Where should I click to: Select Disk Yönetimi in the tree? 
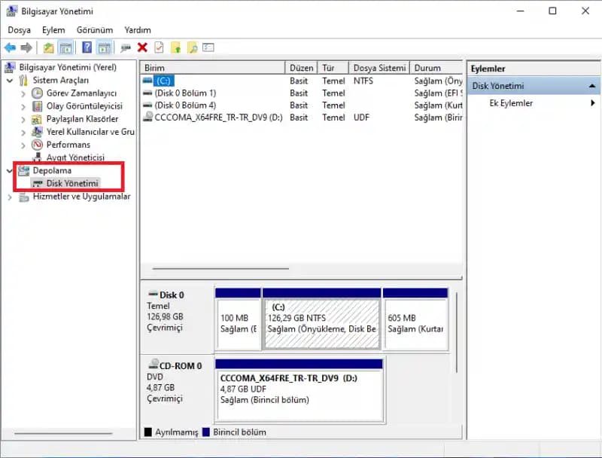point(72,183)
